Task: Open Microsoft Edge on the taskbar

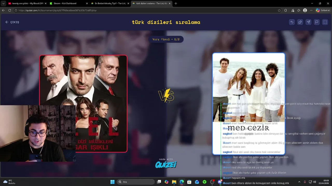Action: pos(182,182)
